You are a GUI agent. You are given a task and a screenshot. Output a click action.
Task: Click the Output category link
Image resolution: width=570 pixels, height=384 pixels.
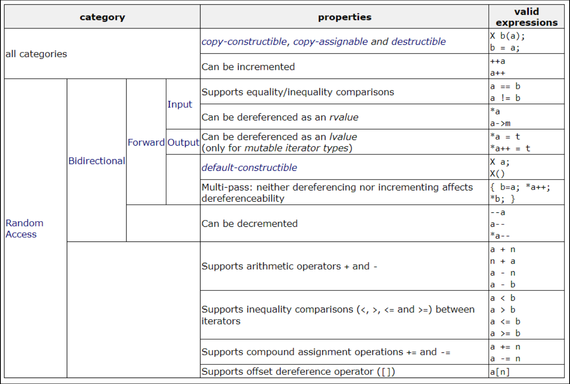point(183,142)
